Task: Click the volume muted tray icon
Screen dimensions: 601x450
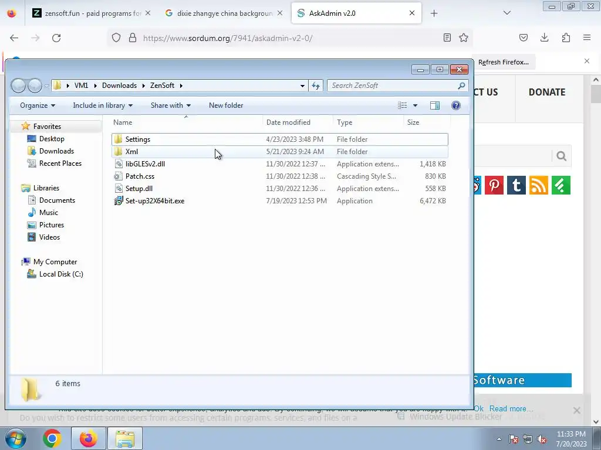Action: click(x=542, y=439)
